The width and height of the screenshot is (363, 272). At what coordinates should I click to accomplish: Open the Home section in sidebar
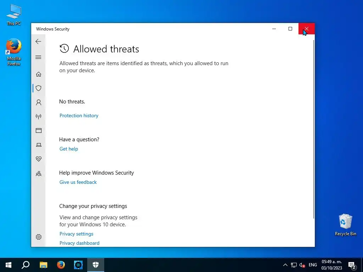point(39,74)
